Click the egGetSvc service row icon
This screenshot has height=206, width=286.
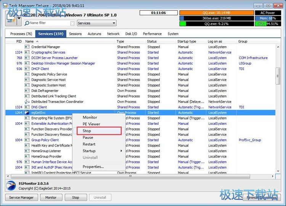(x=27, y=113)
